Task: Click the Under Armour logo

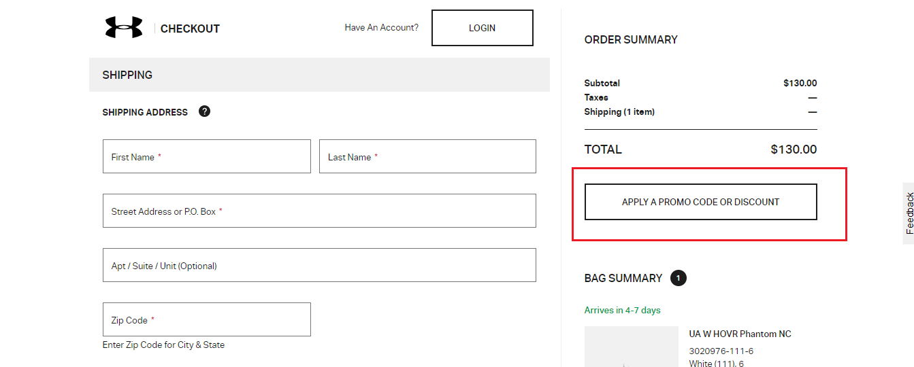Action: click(x=124, y=28)
